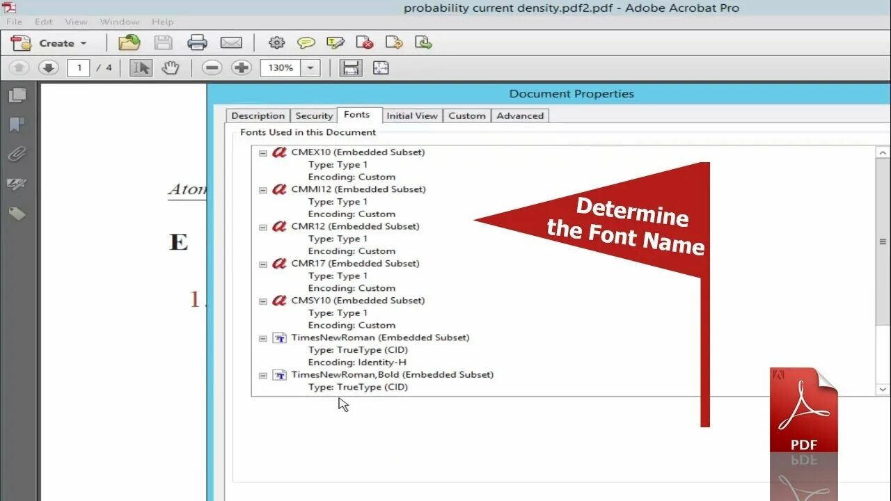Click the Email envelope icon
891x501 pixels.
[x=231, y=43]
